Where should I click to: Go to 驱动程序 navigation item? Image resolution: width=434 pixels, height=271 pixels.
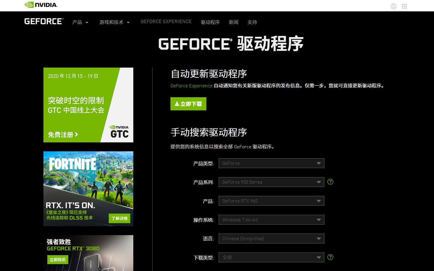pyautogui.click(x=210, y=22)
